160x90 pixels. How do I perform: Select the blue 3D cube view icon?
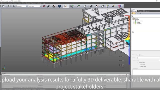click(59, 6)
